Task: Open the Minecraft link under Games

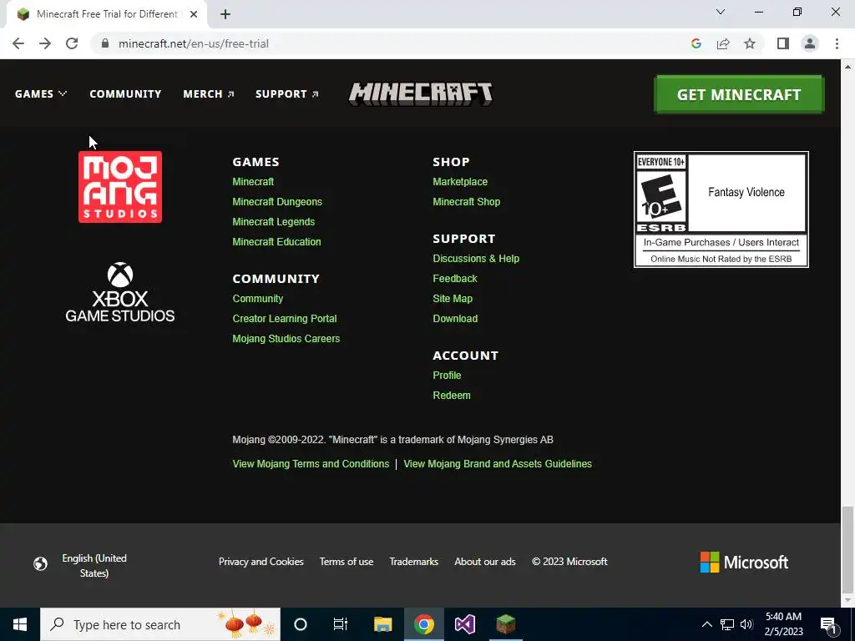Action: (253, 181)
